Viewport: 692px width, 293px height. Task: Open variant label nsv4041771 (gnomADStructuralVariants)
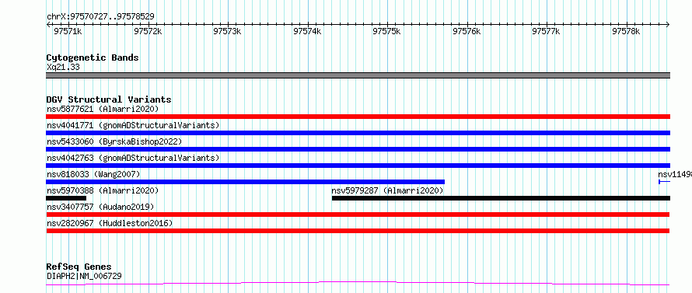click(x=133, y=125)
